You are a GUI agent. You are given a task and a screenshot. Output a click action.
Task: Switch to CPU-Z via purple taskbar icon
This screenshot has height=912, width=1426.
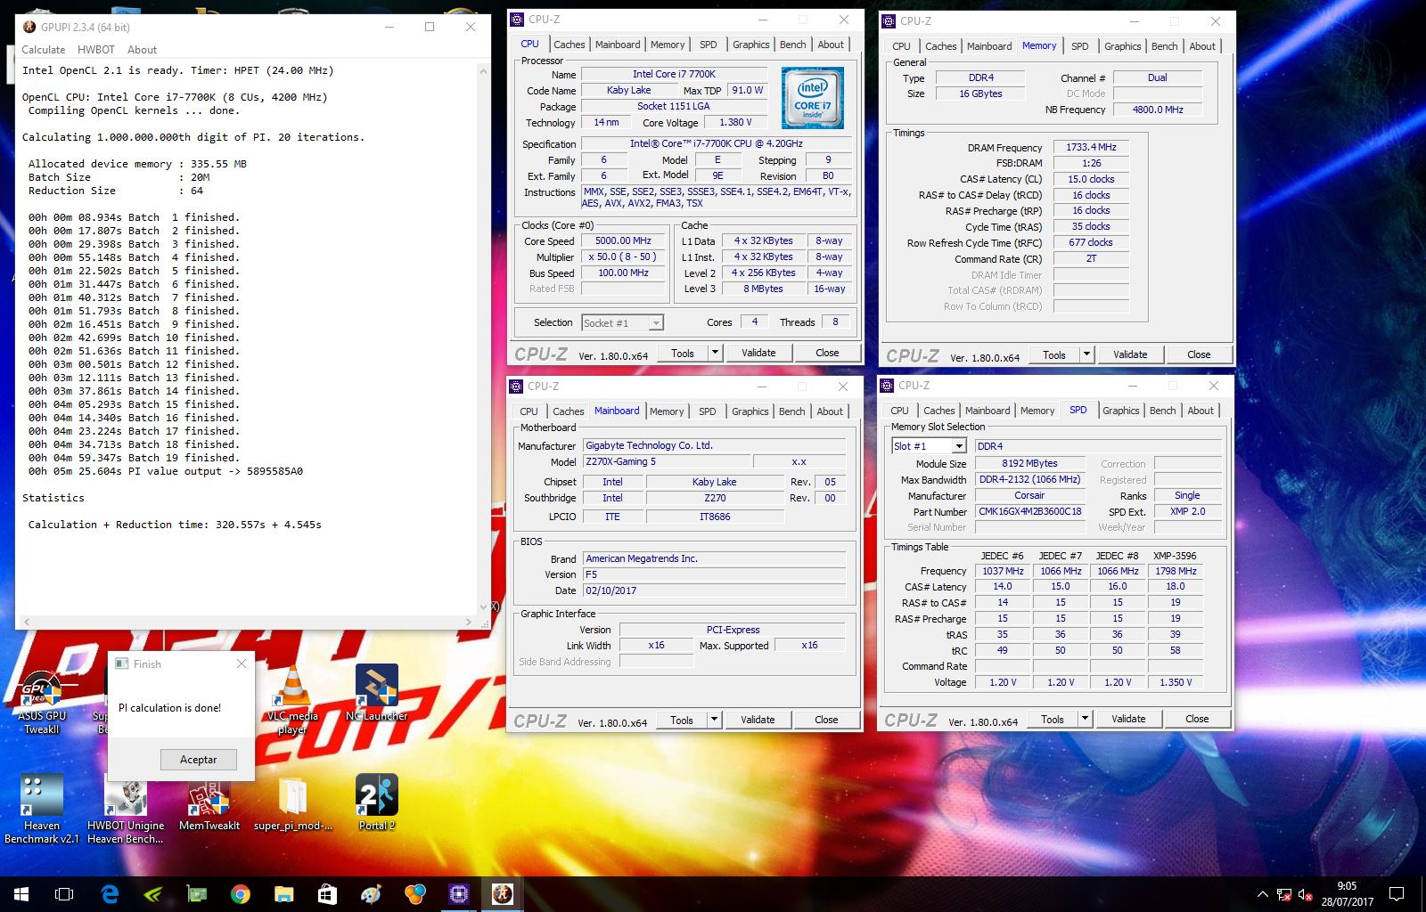point(459,894)
